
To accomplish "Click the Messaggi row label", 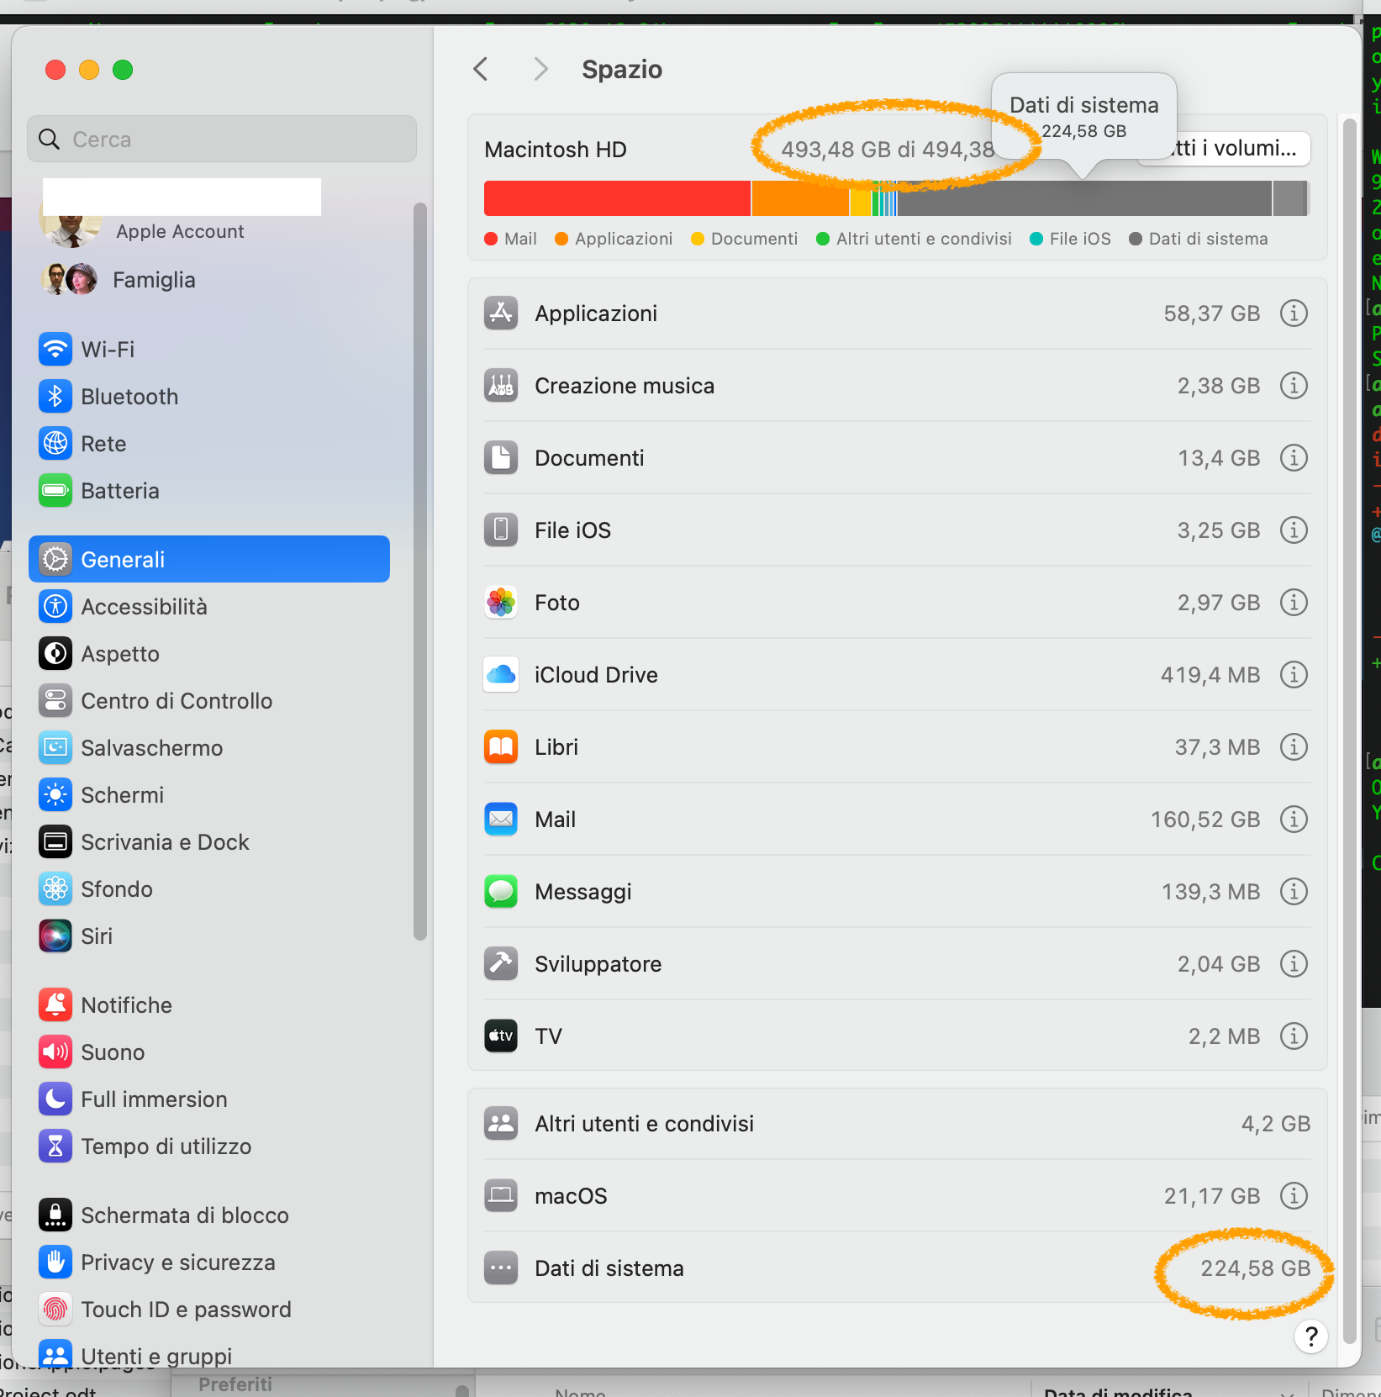I will coord(583,892).
